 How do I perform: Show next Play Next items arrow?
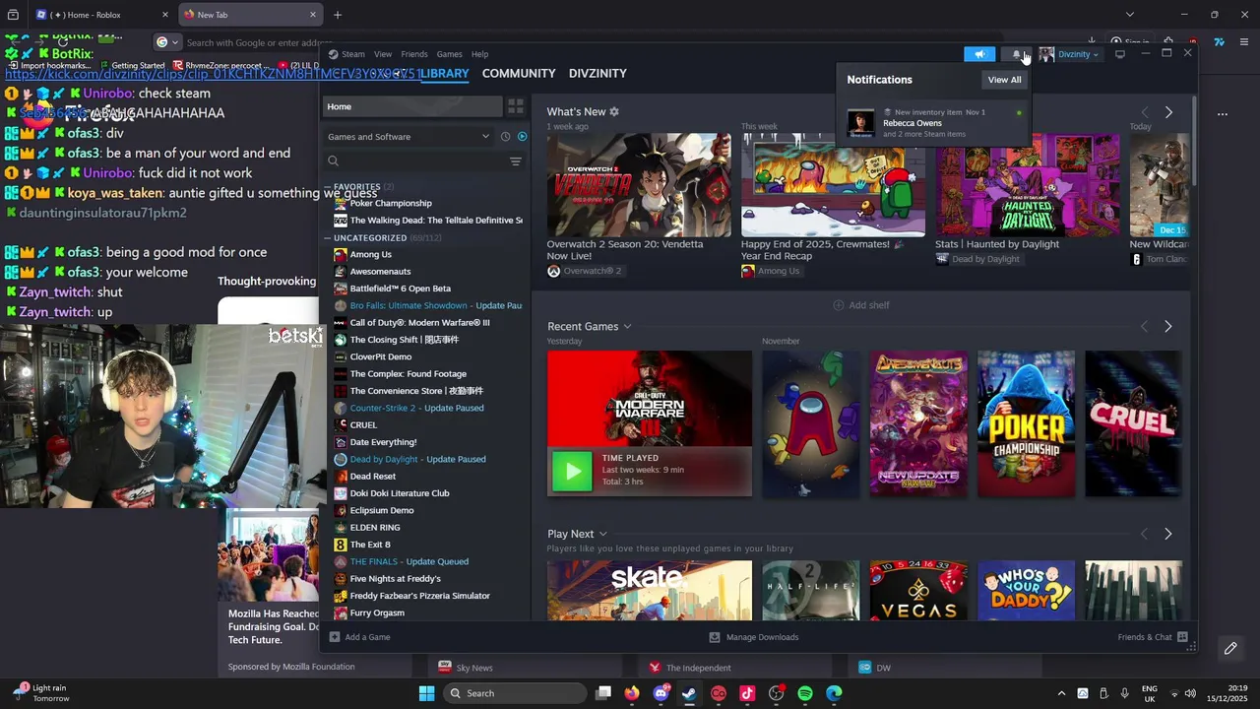pos(1168,534)
